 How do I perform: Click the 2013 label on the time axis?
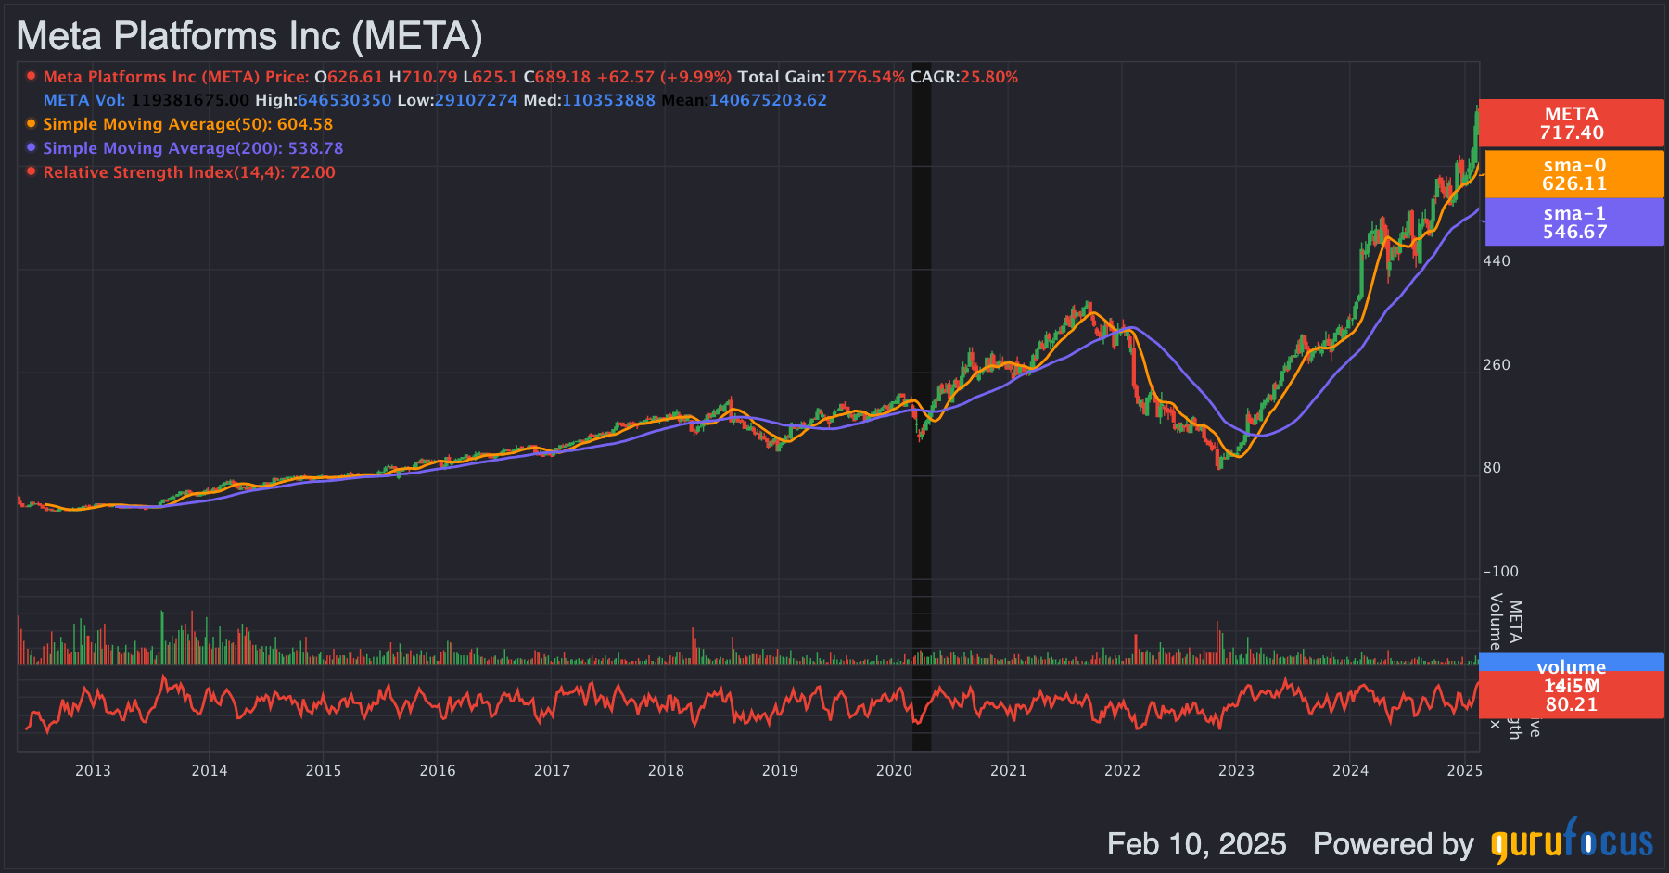coord(93,771)
